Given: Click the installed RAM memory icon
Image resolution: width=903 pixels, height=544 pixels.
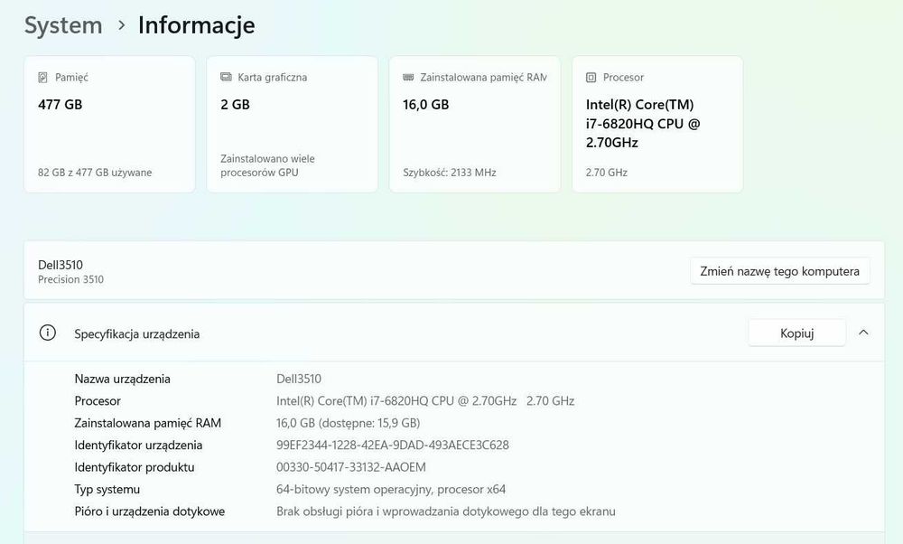Looking at the screenshot, I should (x=408, y=77).
